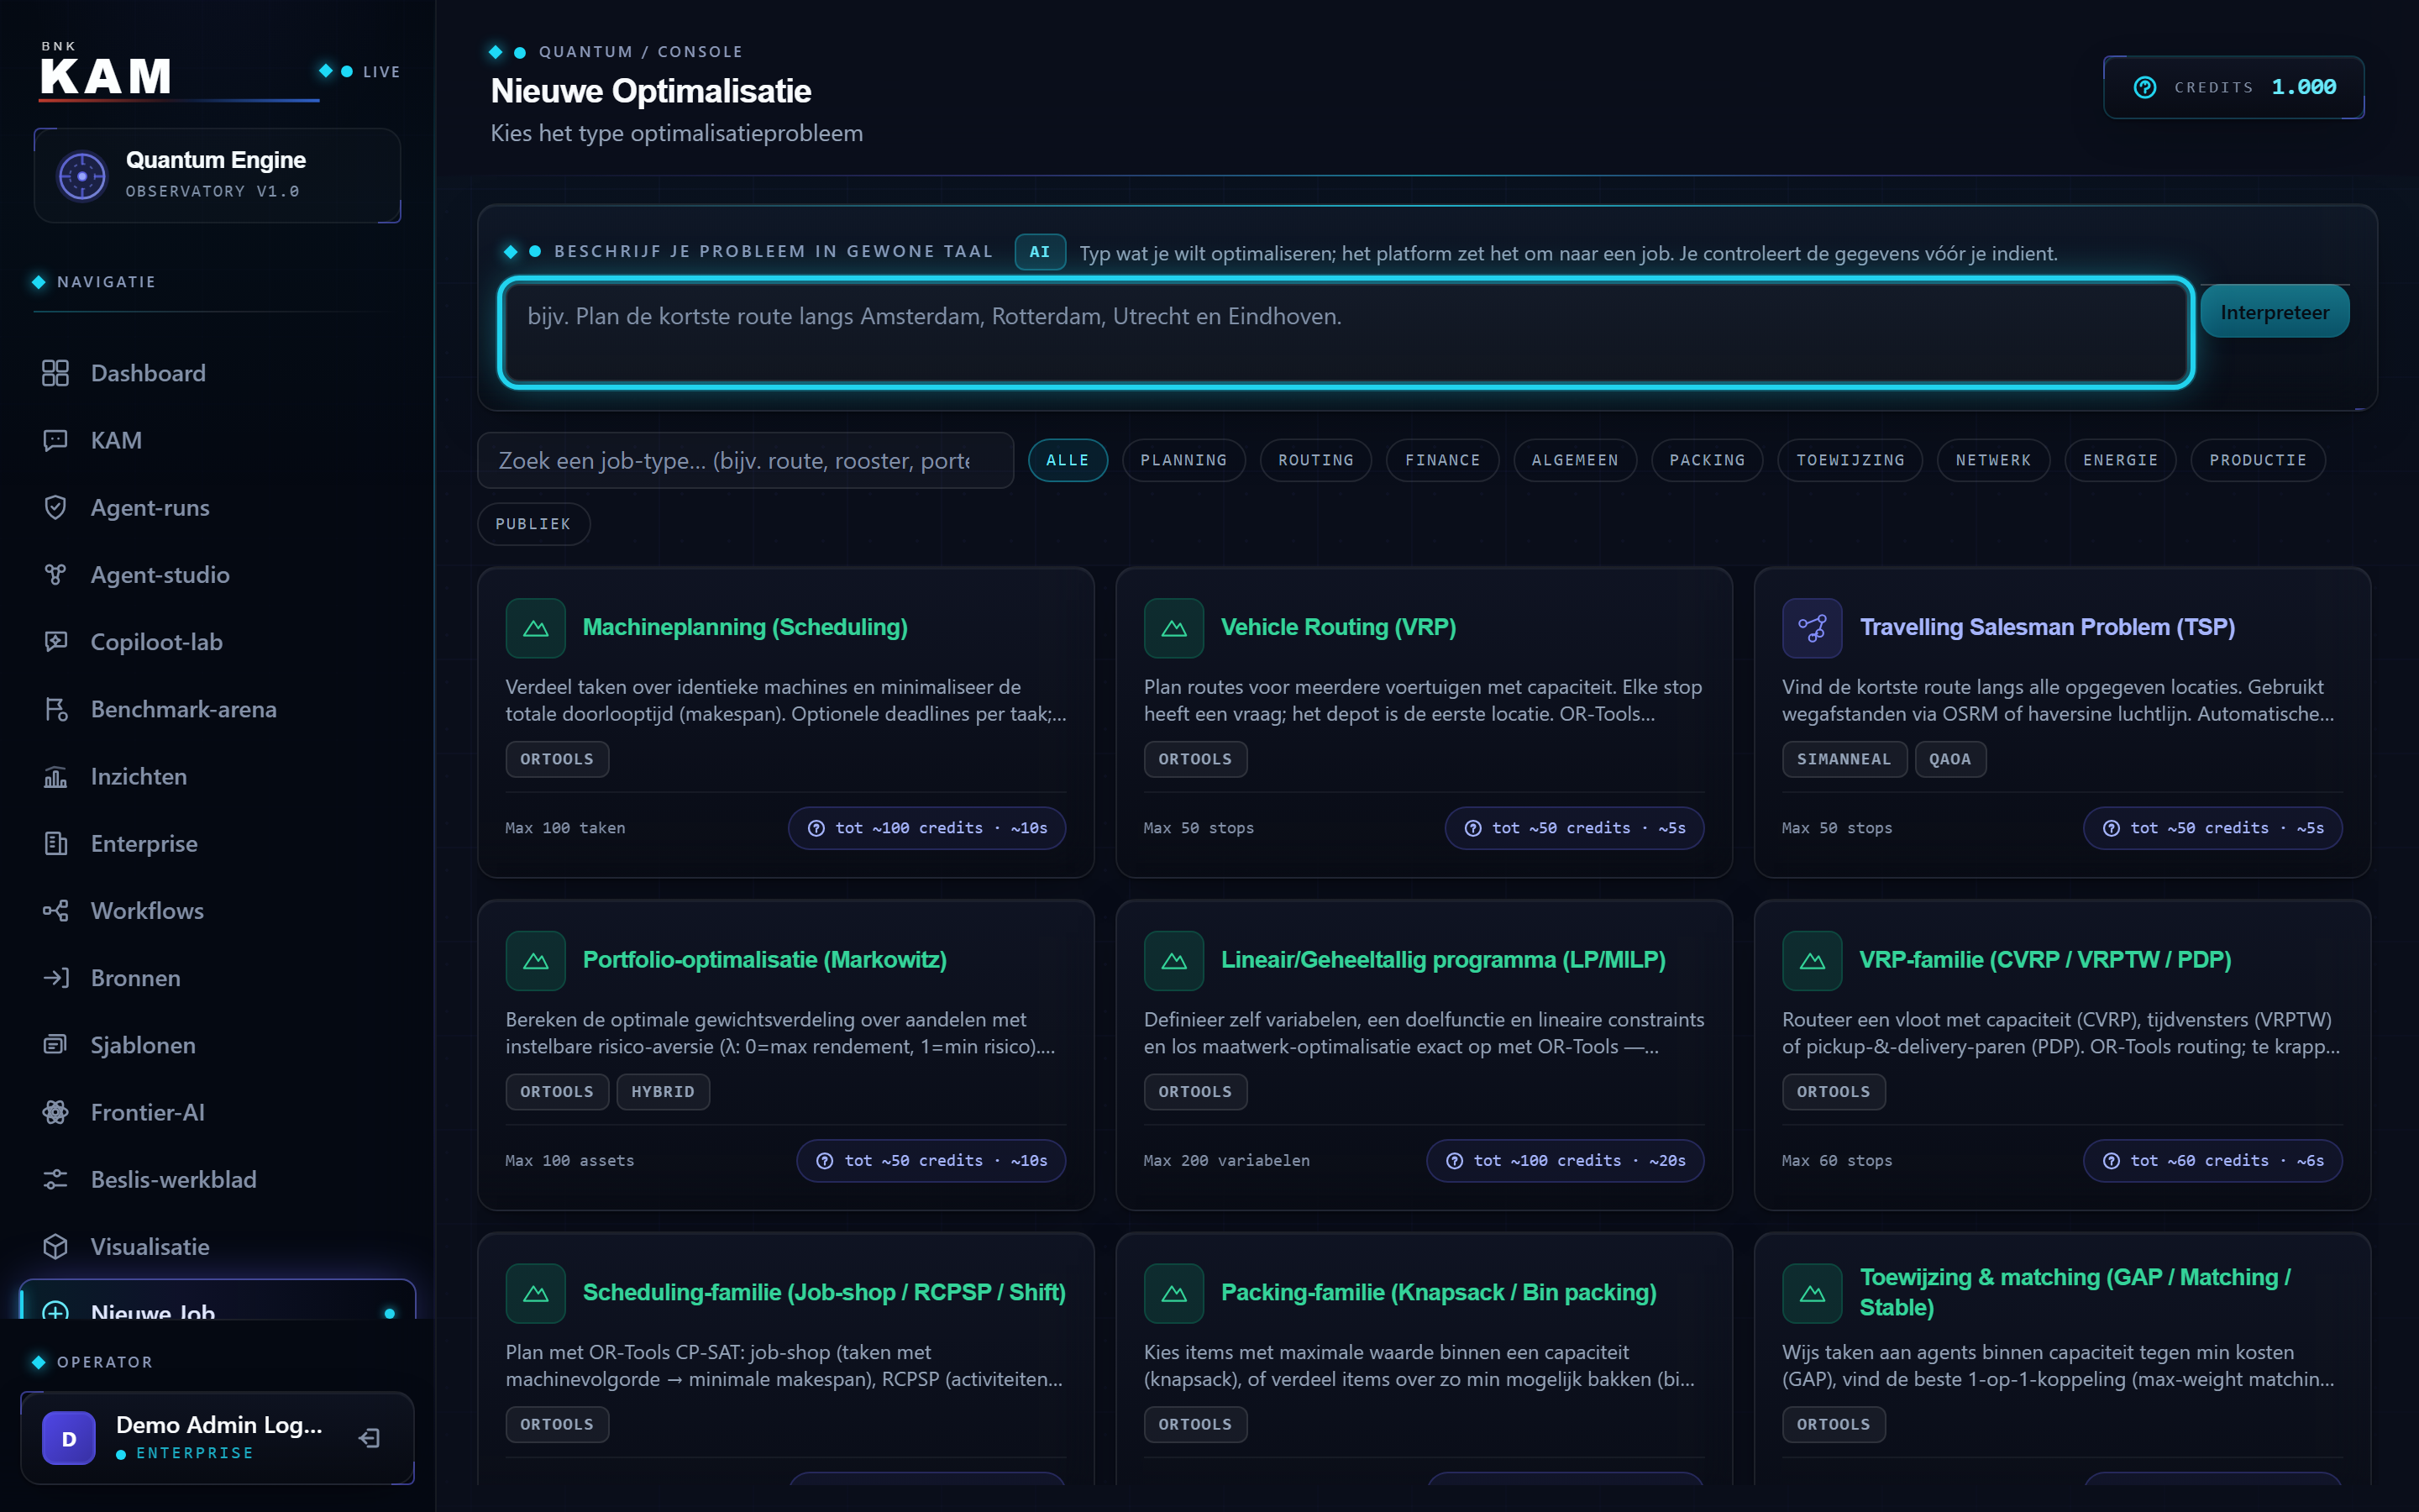Screen dimensions: 2419x1512
Task: Select the NETWERK filter chip
Action: pos(1993,460)
